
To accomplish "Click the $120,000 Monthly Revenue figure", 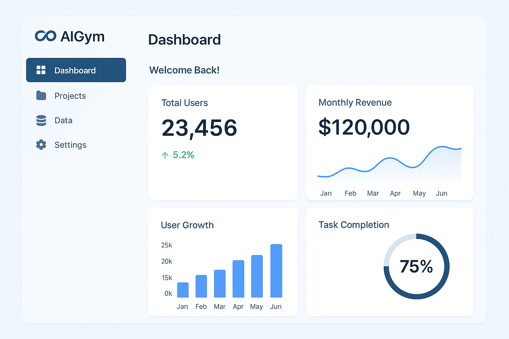I will click(x=364, y=127).
